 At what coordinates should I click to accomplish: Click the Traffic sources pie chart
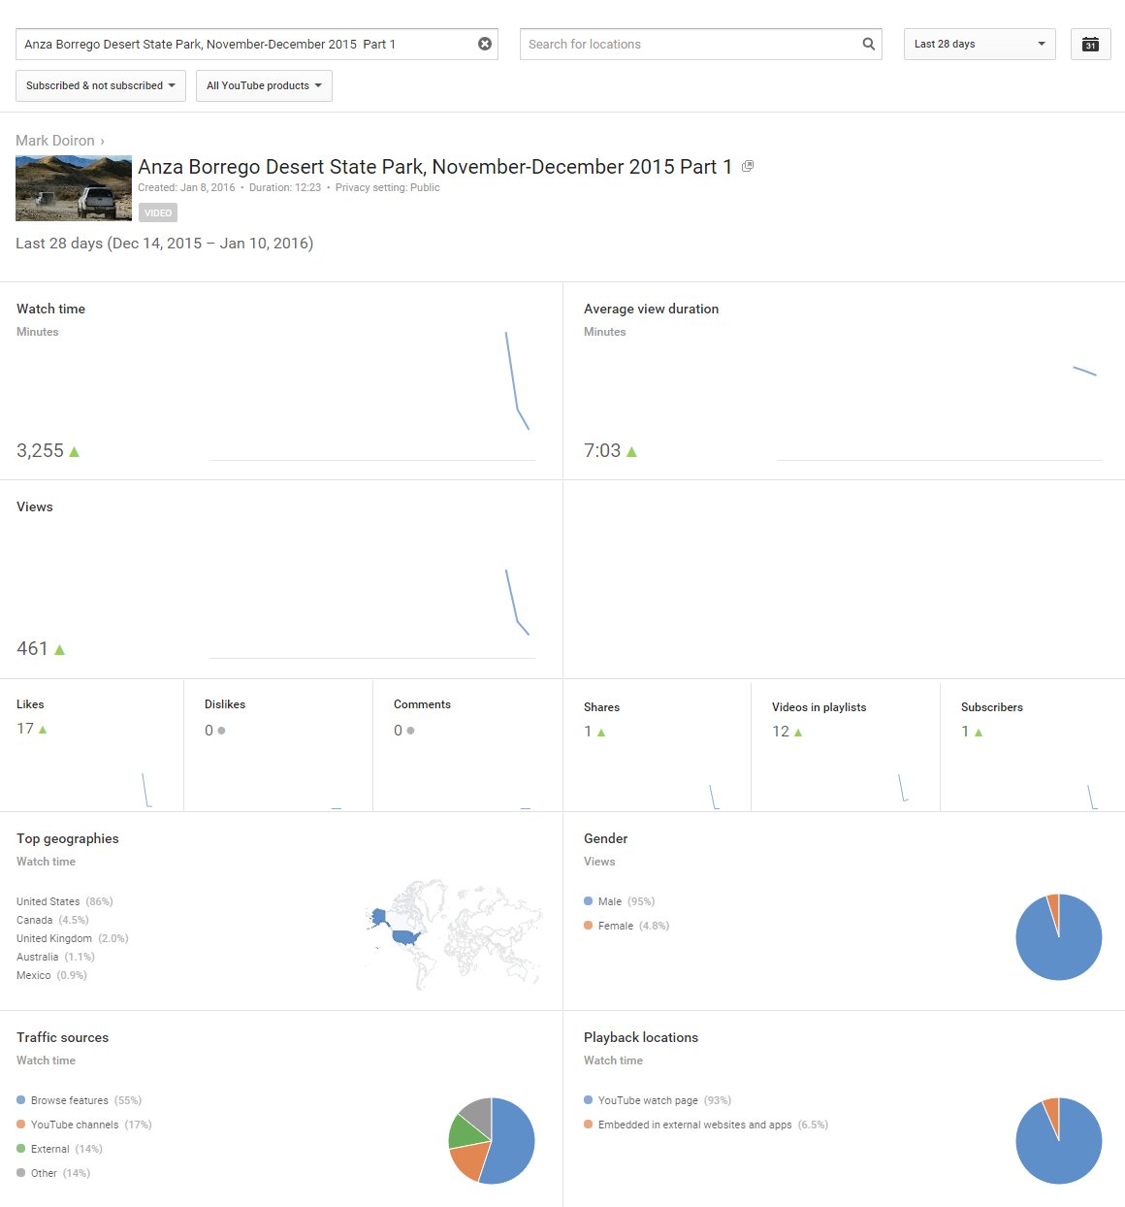click(492, 1140)
